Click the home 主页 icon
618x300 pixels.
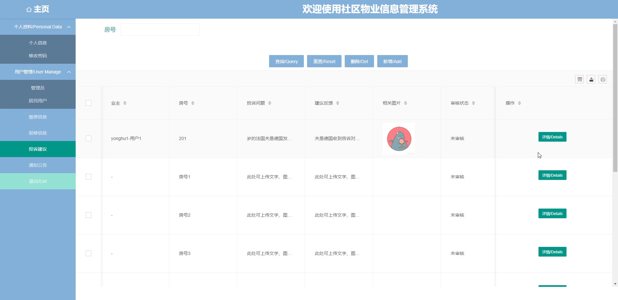[29, 9]
